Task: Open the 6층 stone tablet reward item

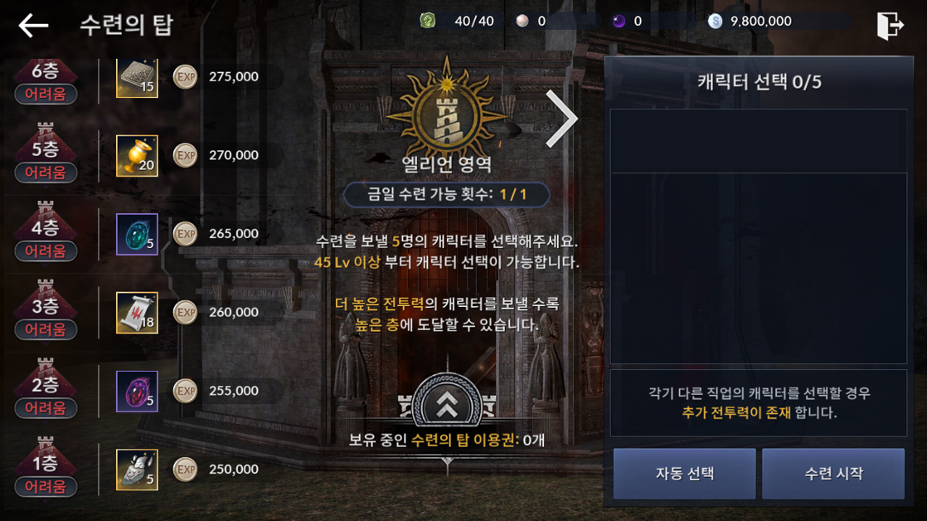Action: (x=137, y=77)
